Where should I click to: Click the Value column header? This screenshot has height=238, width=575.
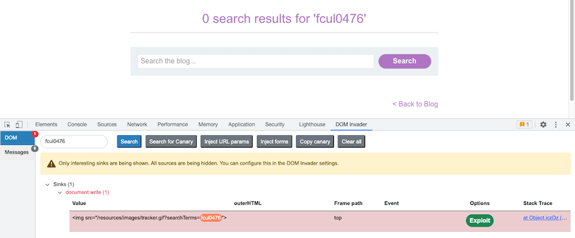point(79,203)
